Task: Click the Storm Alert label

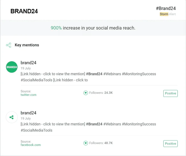Action: (x=168, y=14)
